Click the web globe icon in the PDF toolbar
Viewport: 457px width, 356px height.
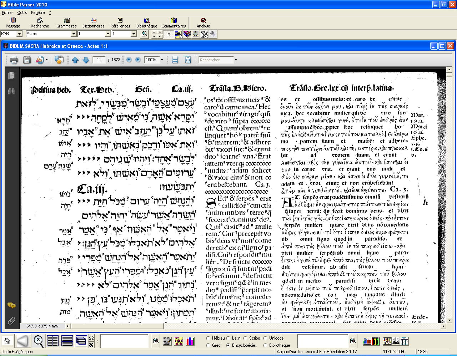coord(59,60)
